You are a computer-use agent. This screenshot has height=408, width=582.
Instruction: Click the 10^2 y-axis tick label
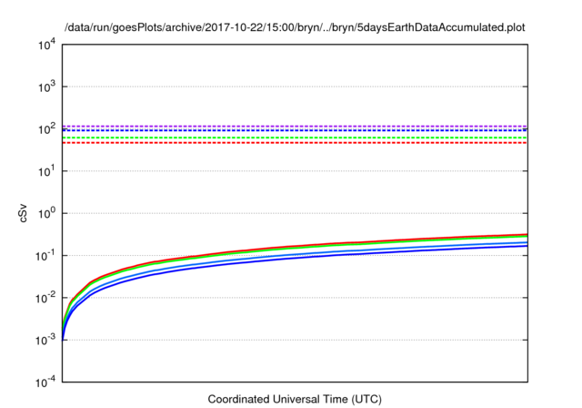click(46, 129)
